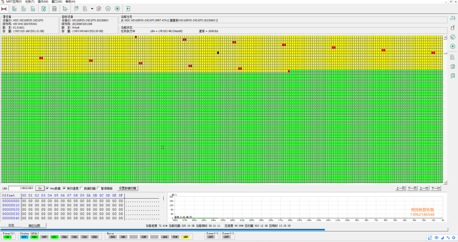The image size is (458, 242).
Task: Click the Offset column header in hex view
Action: (x=8, y=195)
